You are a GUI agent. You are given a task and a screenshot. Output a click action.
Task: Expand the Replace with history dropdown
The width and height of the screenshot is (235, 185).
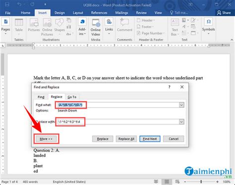(x=181, y=122)
